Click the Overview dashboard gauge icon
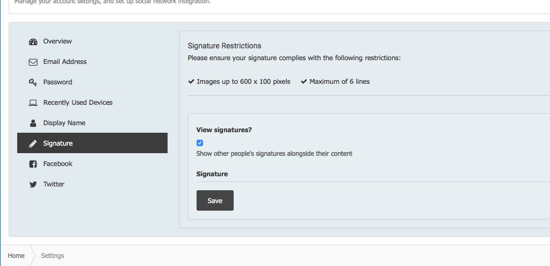 pyautogui.click(x=33, y=42)
